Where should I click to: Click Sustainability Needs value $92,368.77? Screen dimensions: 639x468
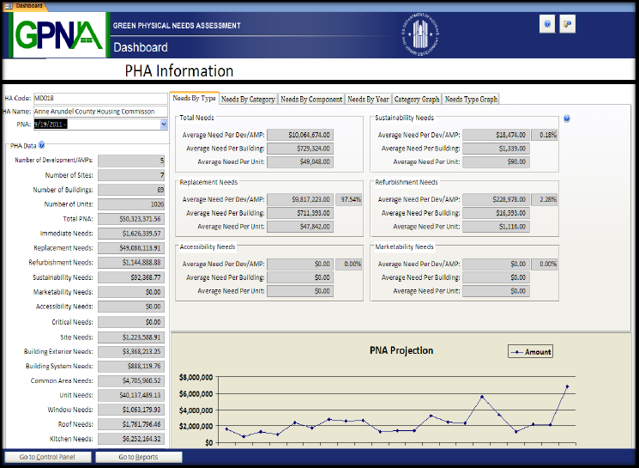click(x=131, y=277)
